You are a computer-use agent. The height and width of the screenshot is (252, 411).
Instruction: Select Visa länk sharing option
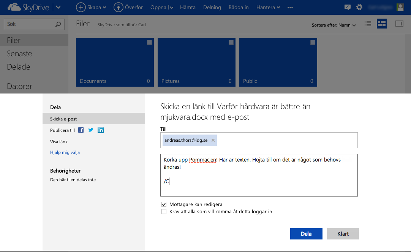pyautogui.click(x=59, y=142)
